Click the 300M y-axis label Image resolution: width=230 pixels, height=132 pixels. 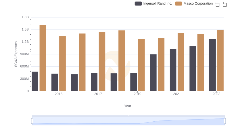pos(24,79)
